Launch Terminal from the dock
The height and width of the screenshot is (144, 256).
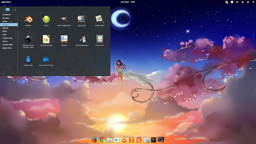point(154,140)
